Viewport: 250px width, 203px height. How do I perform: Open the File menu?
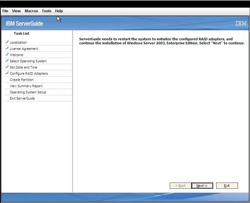pyautogui.click(x=5, y=11)
